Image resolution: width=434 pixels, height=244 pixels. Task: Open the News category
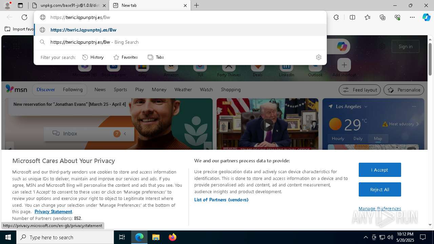click(100, 89)
